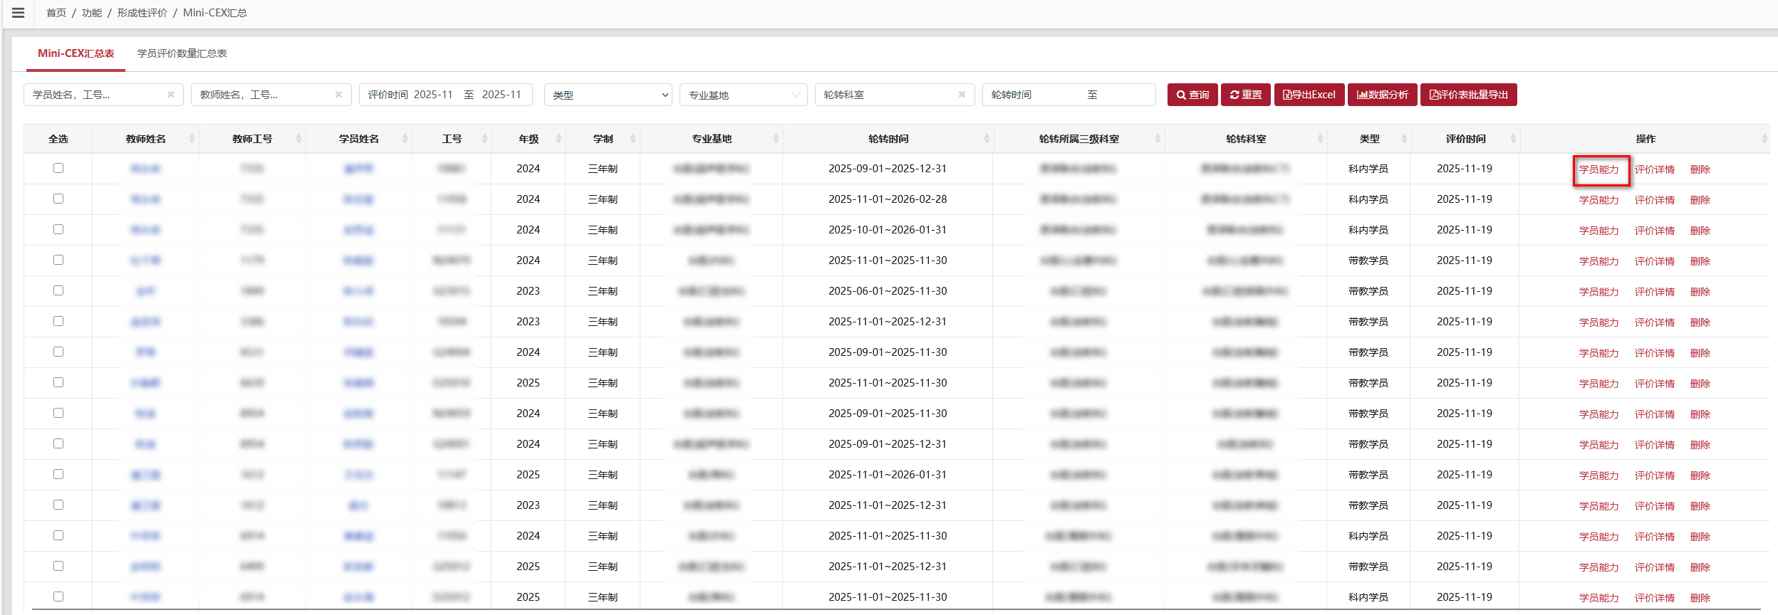Click the 查询 search button
Screen dimensions: 1778x615
1192,95
